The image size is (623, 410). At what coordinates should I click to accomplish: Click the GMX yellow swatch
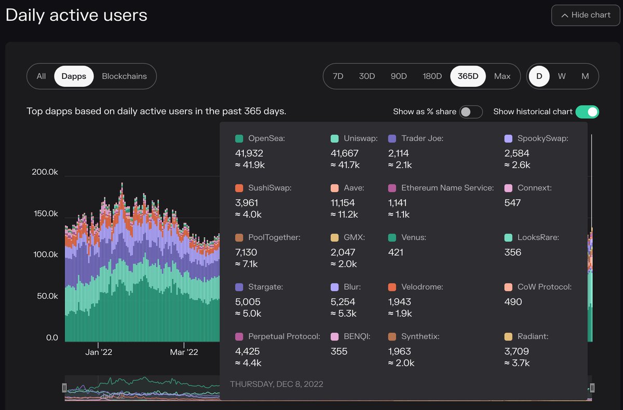point(334,237)
